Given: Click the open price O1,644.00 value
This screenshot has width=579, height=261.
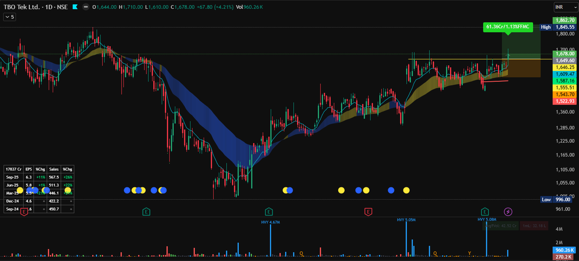Looking at the screenshot, I should pos(105,7).
